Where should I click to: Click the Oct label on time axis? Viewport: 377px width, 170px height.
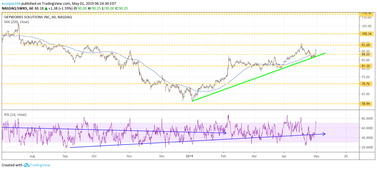pyautogui.click(x=94, y=156)
